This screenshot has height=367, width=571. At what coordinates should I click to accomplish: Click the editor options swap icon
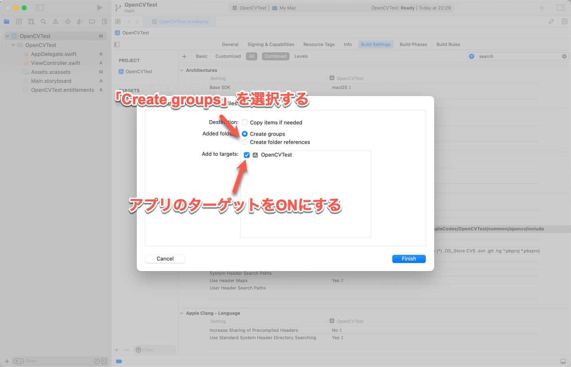point(551,22)
